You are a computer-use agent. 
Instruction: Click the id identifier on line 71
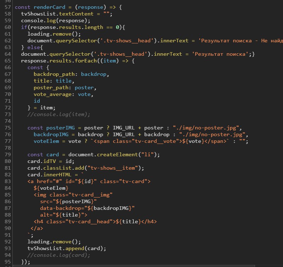[x=37, y=101]
